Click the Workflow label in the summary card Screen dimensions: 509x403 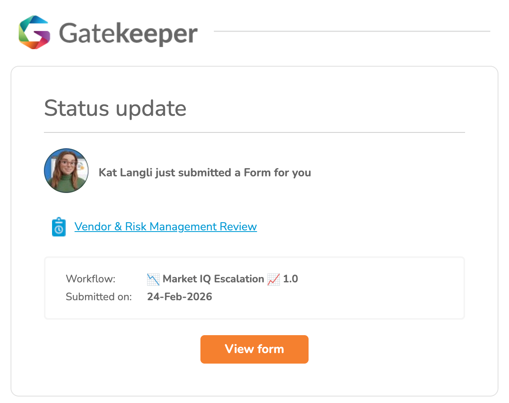click(x=90, y=279)
